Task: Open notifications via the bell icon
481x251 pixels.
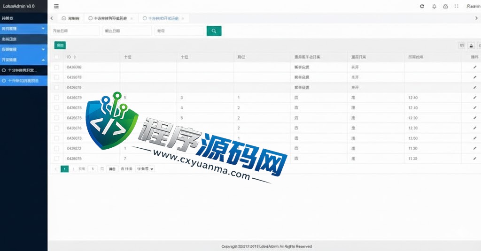Action: pos(434,6)
